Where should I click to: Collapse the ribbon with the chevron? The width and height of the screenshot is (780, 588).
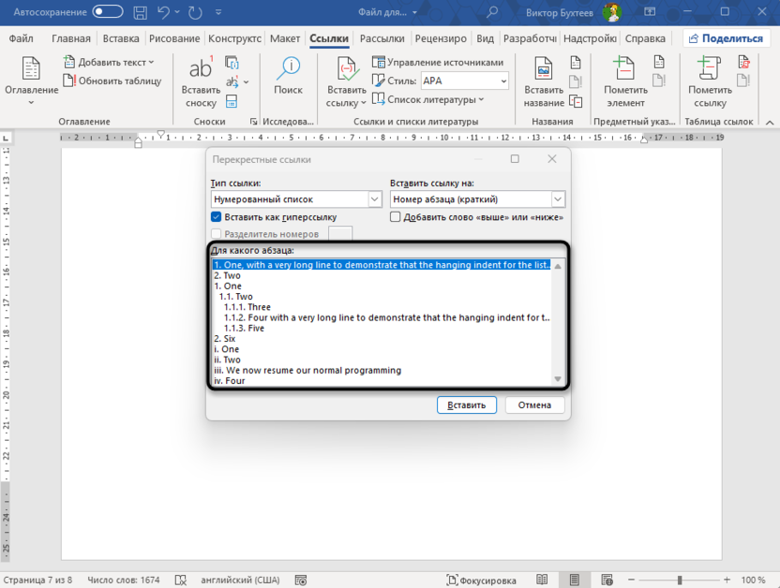coord(770,122)
